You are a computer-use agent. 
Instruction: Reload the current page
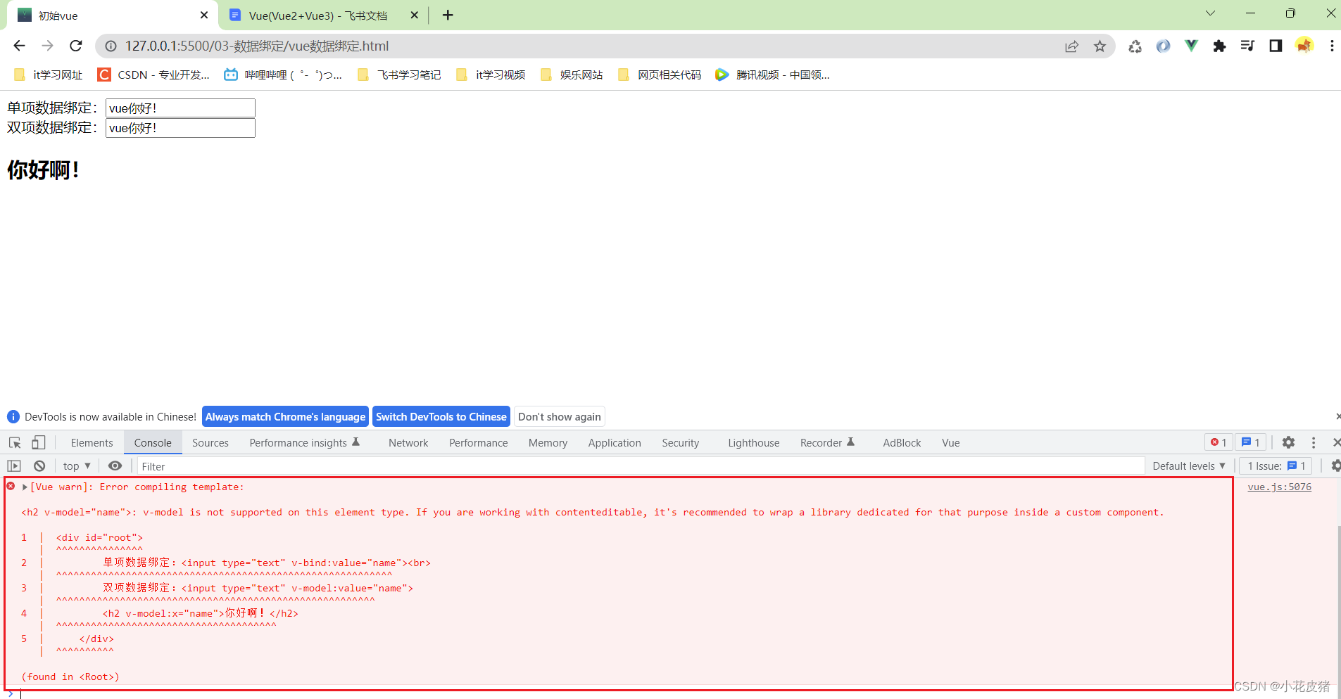pyautogui.click(x=76, y=46)
